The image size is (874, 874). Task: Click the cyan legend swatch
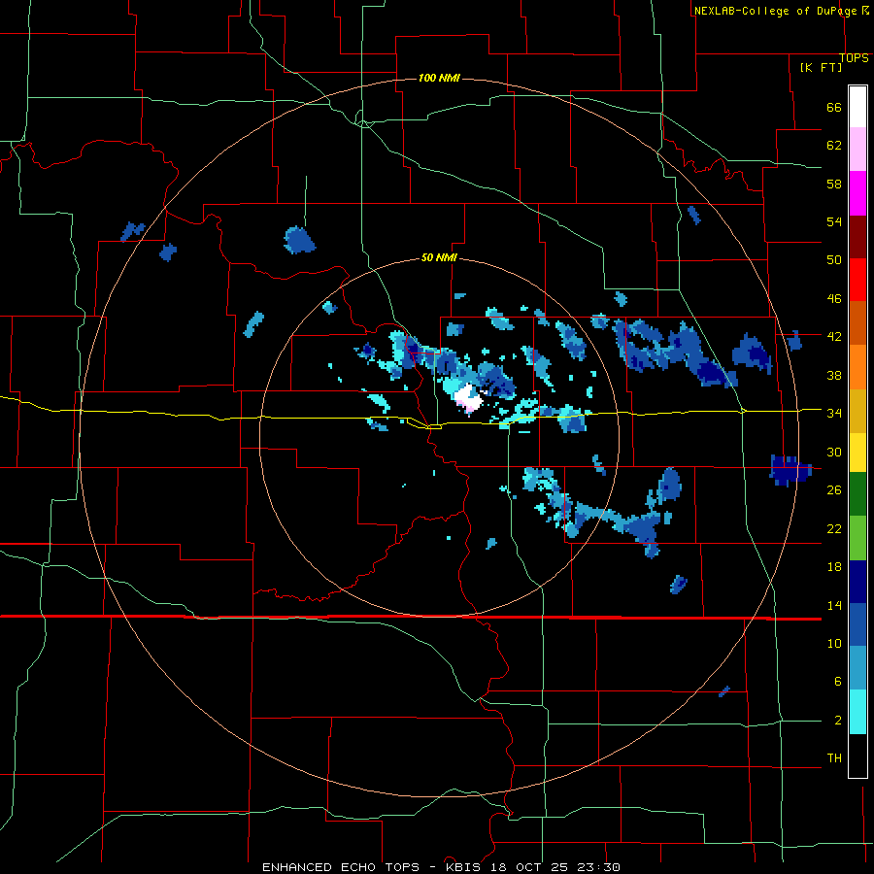pos(857,712)
